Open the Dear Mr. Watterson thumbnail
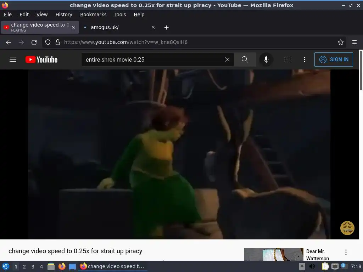363x272 pixels. tap(274, 254)
